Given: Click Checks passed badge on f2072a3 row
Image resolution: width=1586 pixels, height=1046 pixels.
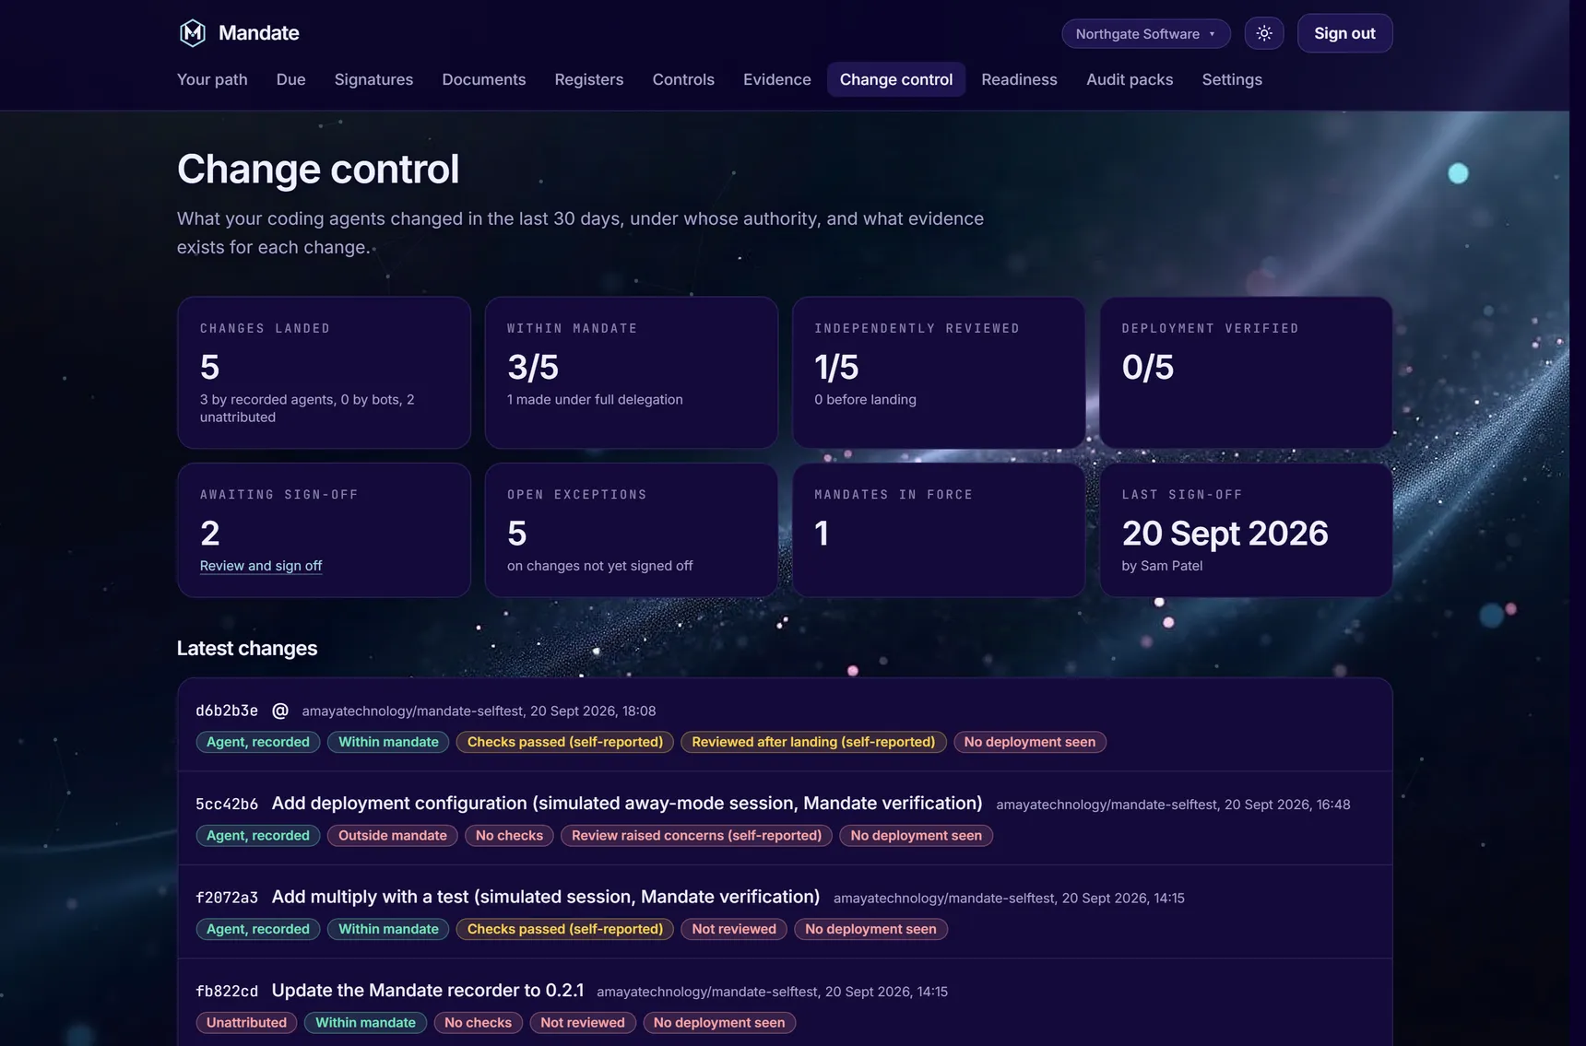Looking at the screenshot, I should click(565, 929).
